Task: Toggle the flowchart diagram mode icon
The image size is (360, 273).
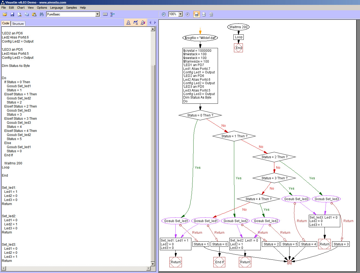Action: pyautogui.click(x=128, y=23)
